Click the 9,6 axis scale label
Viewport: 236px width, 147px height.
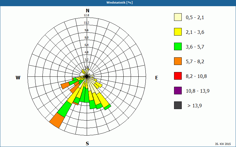pyautogui.click(x=86, y=30)
